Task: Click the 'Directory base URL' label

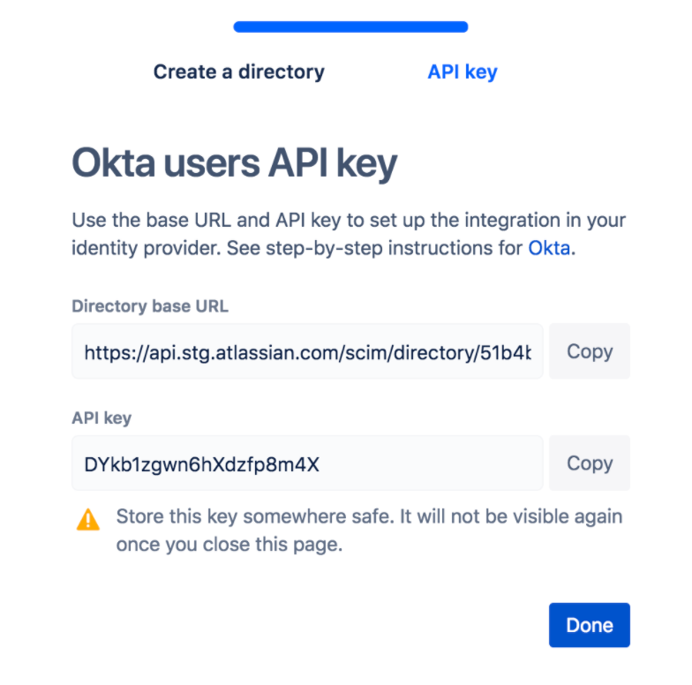Action: tap(150, 305)
